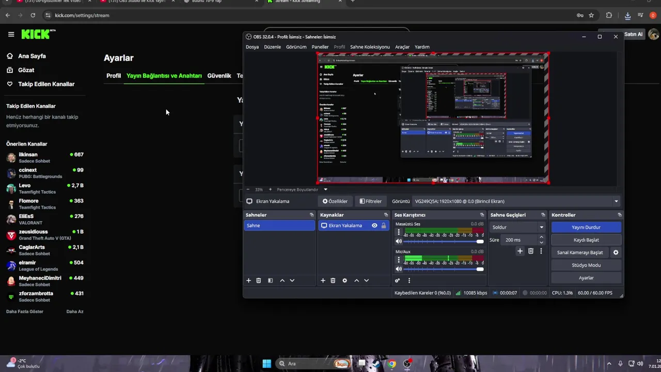Open the Sahne Koleksiyonu menu
The width and height of the screenshot is (661, 372).
[x=370, y=47]
